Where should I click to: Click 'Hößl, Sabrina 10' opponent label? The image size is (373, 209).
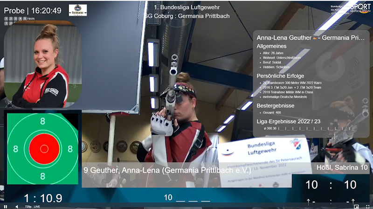[342, 167]
